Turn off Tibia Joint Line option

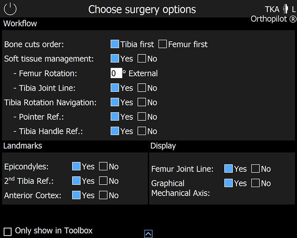[141, 88]
